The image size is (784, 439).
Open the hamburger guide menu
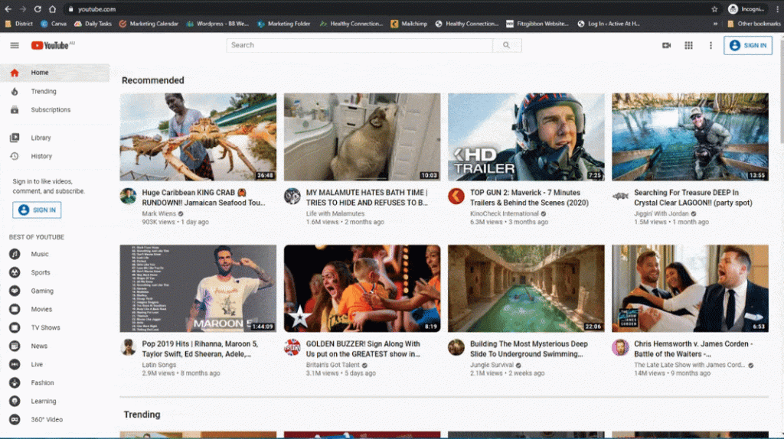pos(15,45)
